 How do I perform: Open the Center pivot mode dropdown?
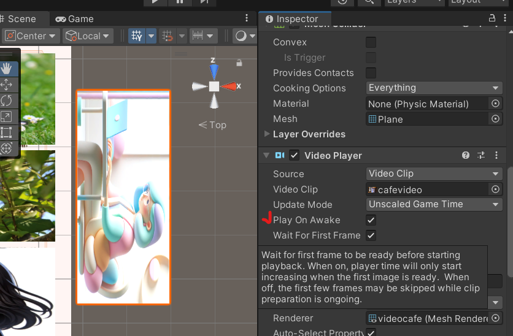pos(31,36)
